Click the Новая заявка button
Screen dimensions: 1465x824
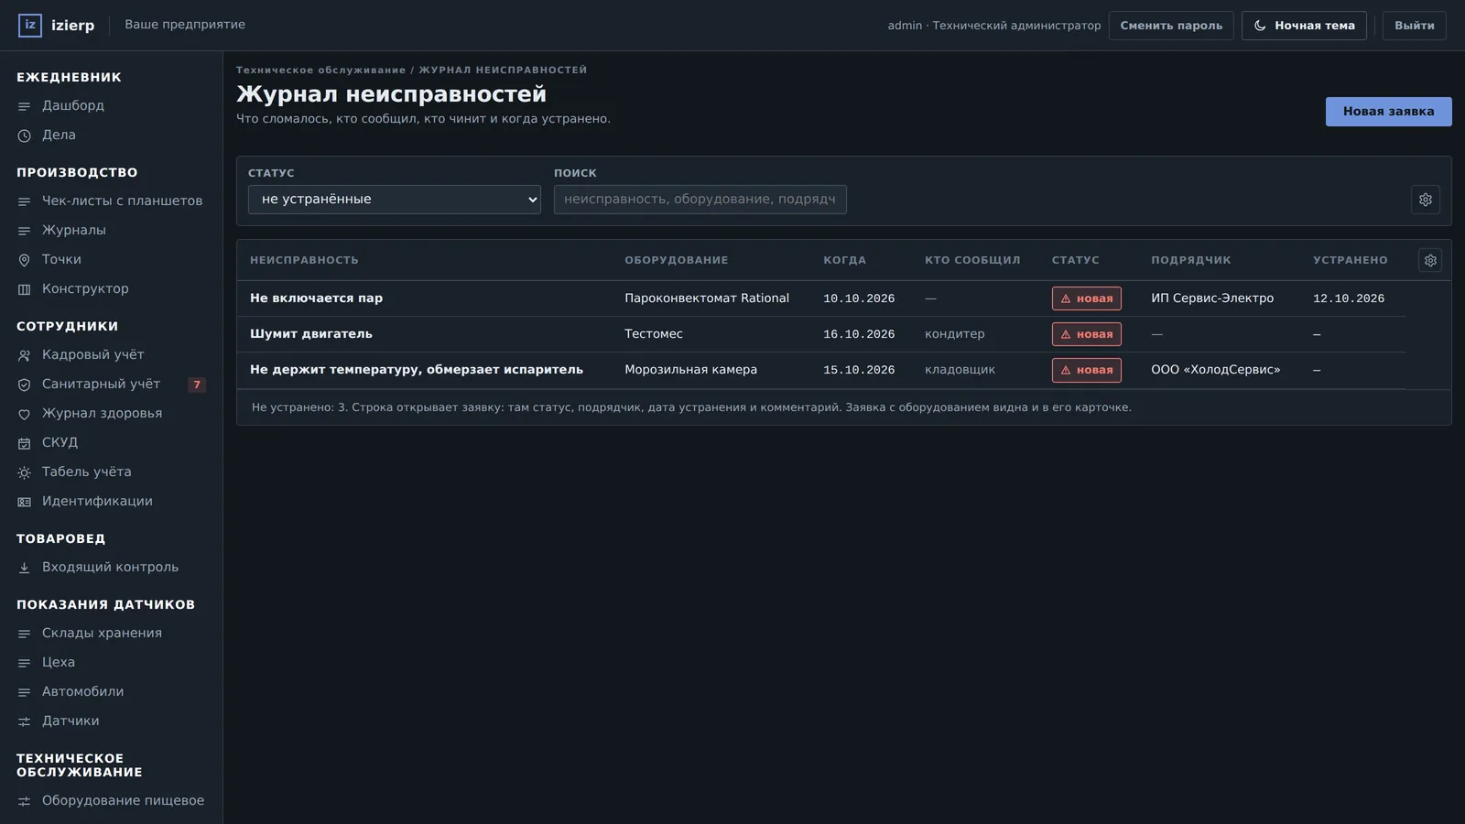1388,112
